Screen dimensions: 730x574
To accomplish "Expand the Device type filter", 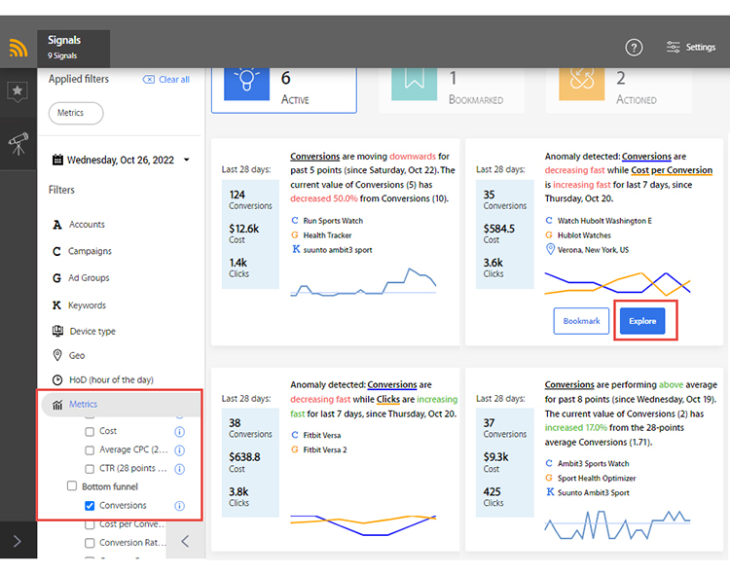I will pos(92,331).
